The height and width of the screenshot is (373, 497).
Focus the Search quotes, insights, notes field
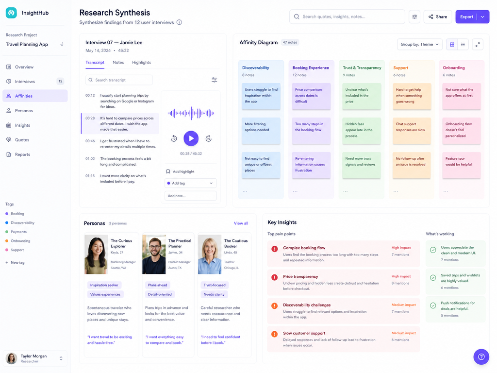347,17
